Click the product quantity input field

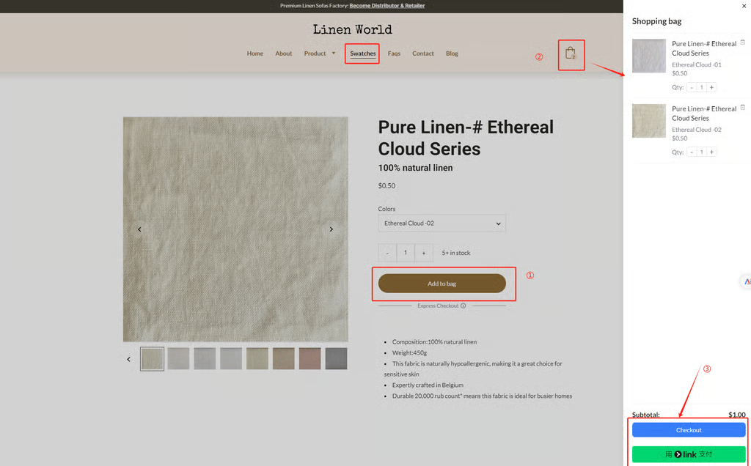pyautogui.click(x=405, y=253)
